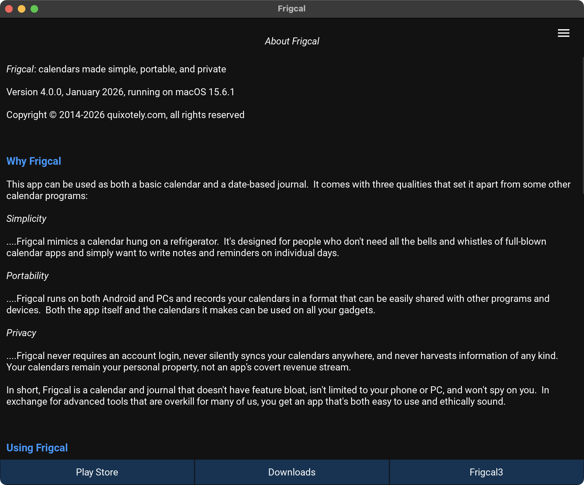Viewport: 584px width, 485px height.
Task: Click the Play Store button
Action: pyautogui.click(x=97, y=472)
